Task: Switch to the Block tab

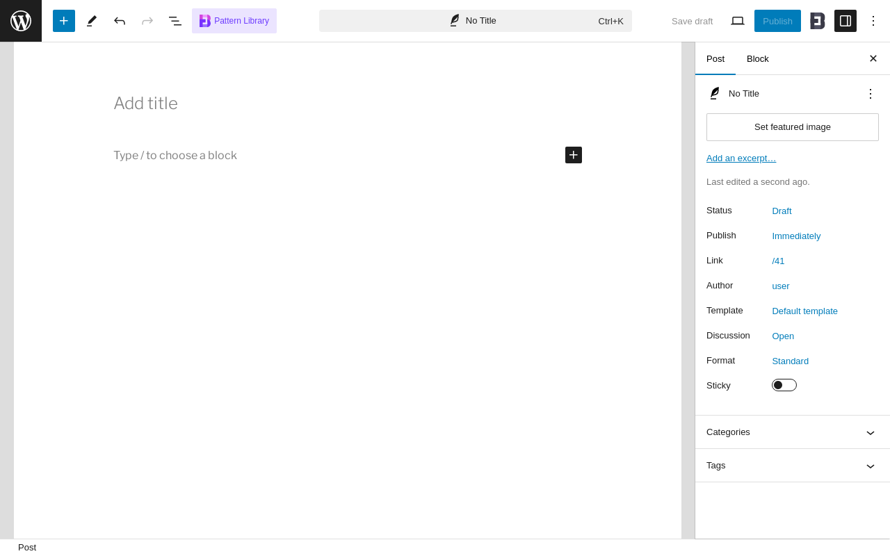Action: pos(758,58)
